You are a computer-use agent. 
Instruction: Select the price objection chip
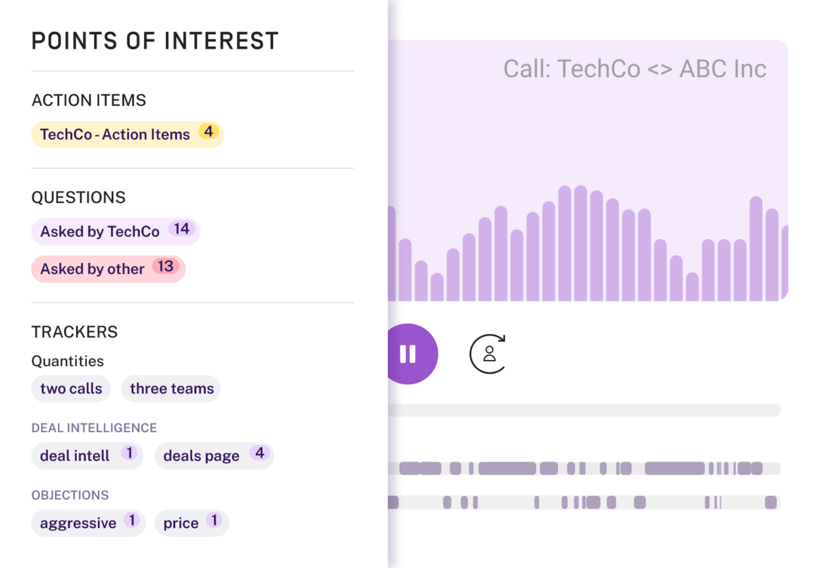coord(192,523)
